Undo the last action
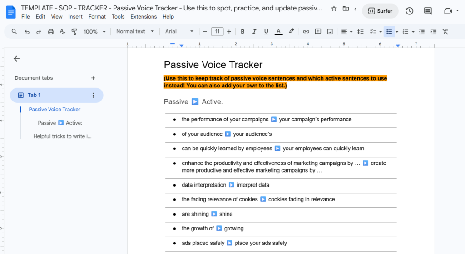This screenshot has width=465, height=254. 27,32
